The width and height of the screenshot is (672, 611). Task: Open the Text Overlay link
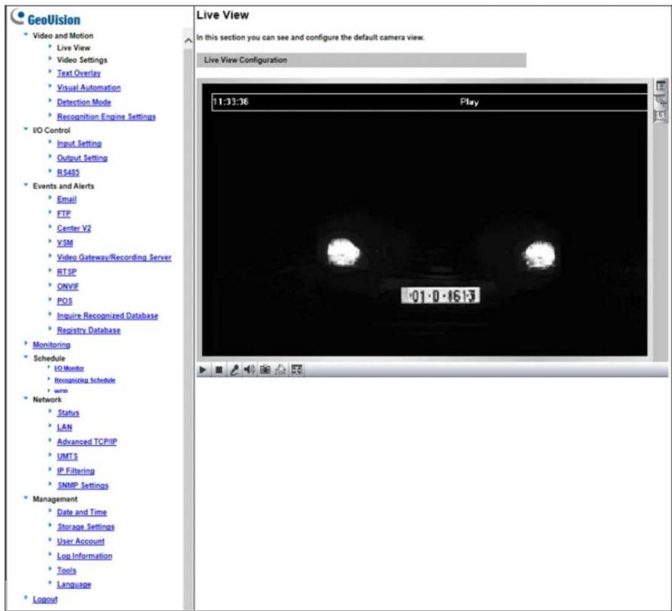pos(79,73)
